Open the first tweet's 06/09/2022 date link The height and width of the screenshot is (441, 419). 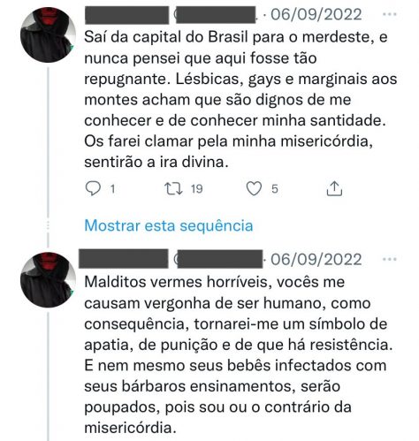coord(316,14)
